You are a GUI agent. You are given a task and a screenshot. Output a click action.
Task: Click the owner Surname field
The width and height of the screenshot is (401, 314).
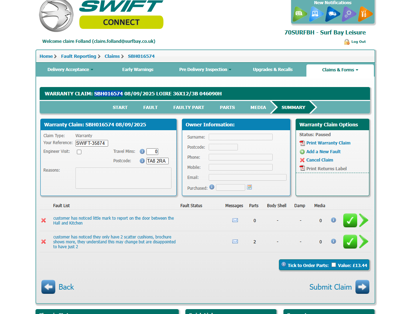point(241,137)
